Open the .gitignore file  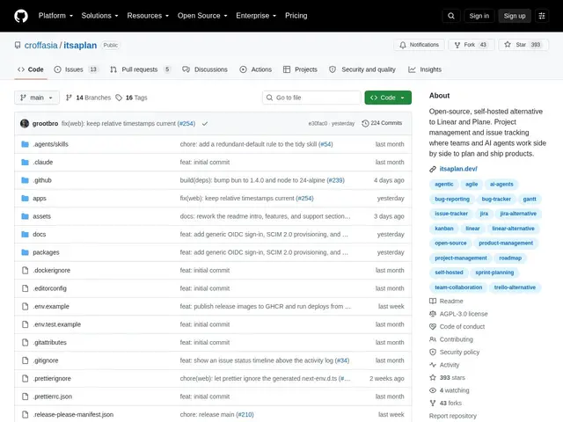[46, 360]
